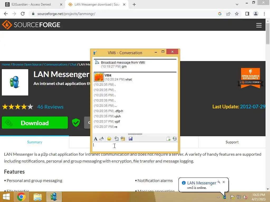The height and width of the screenshot is (202, 270).
Task: Open the smiley emoticon picker
Action: [109, 139]
